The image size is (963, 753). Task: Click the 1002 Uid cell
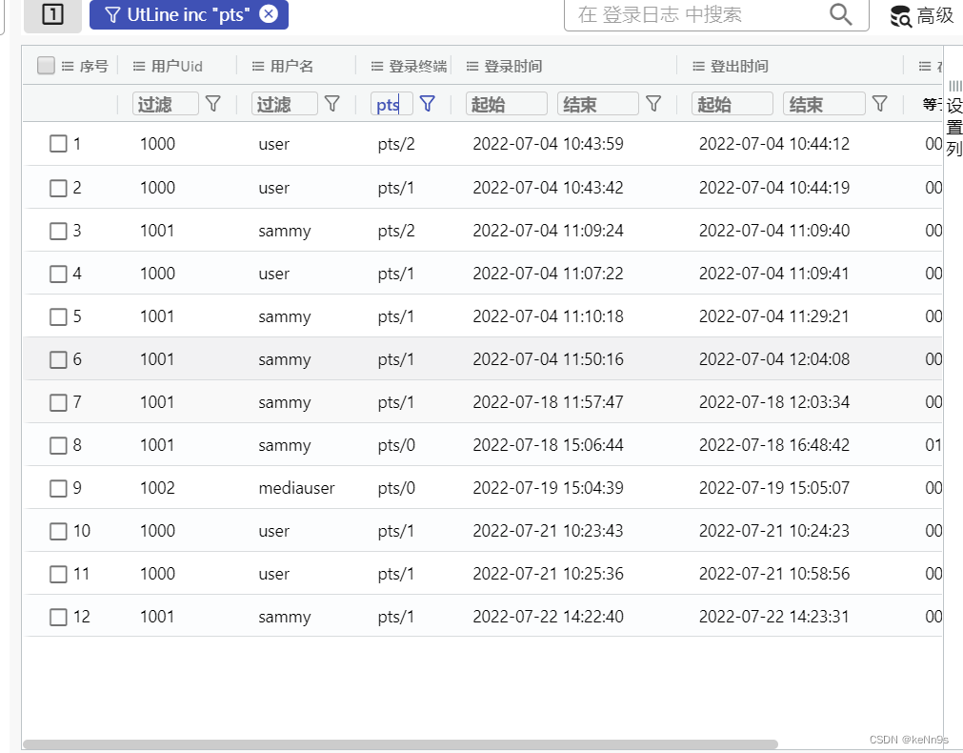(157, 488)
